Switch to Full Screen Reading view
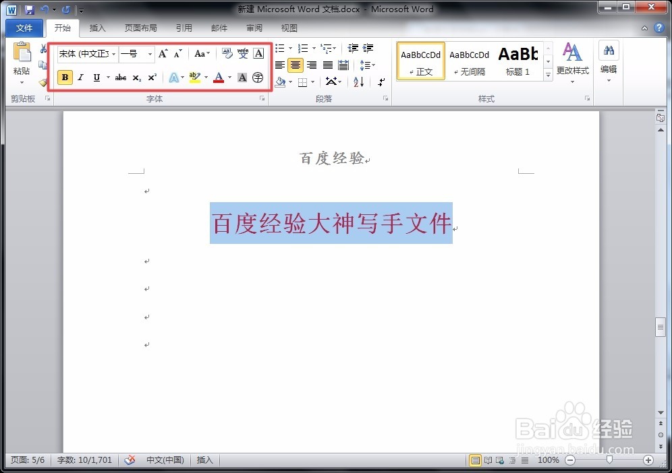Image resolution: width=672 pixels, height=473 pixels. point(488,460)
